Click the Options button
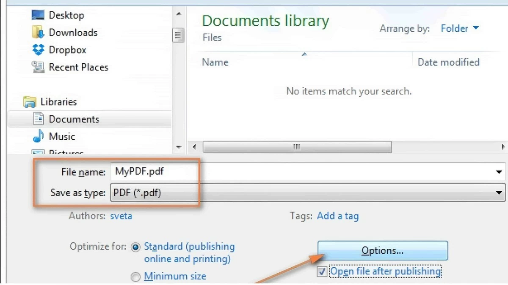 click(x=382, y=250)
